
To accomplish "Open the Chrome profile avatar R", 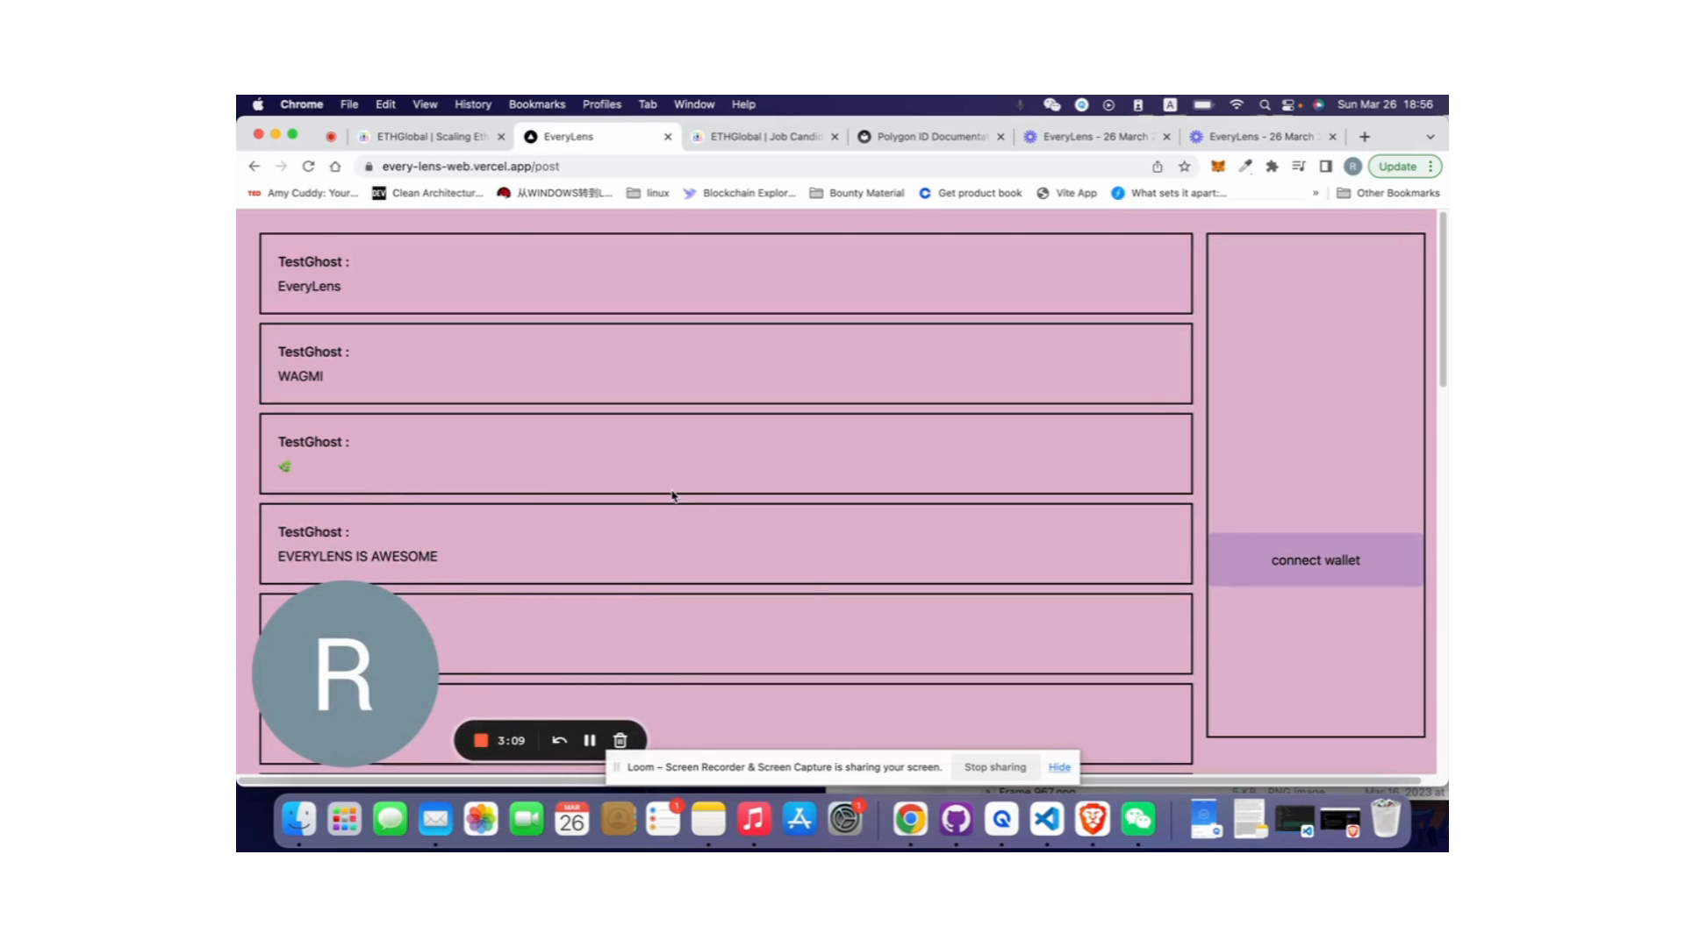I will [1352, 166].
